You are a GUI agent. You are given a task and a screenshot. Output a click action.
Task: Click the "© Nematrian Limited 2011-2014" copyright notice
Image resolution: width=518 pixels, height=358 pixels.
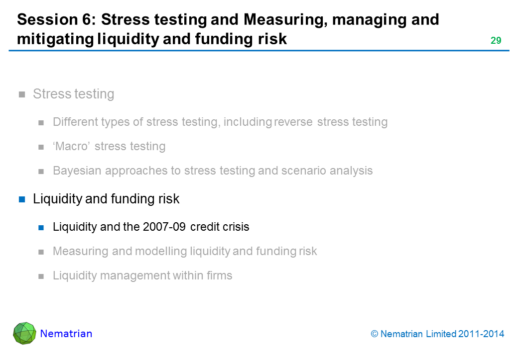tap(437, 334)
